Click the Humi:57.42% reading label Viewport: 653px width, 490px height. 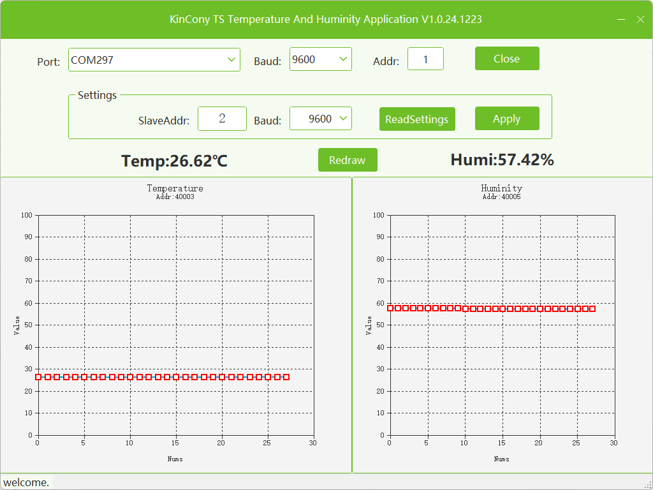503,160
